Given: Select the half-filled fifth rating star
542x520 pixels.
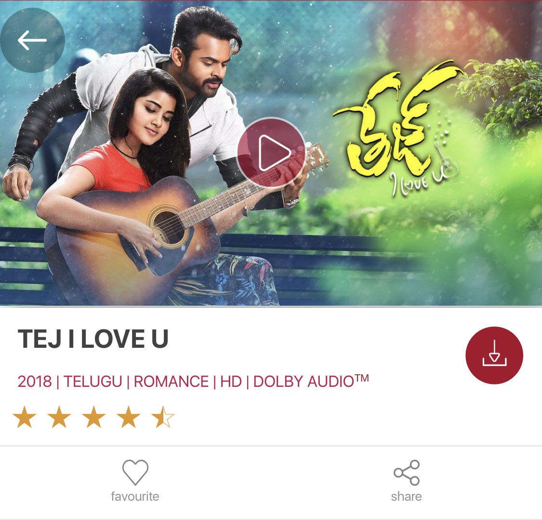Looking at the screenshot, I should pos(163,417).
